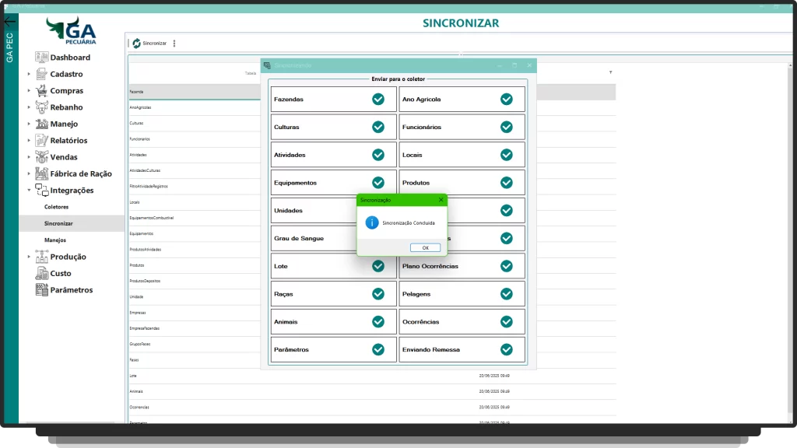Open the Manejos submenu item

(x=55, y=240)
